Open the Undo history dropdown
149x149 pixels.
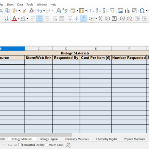(44, 10)
